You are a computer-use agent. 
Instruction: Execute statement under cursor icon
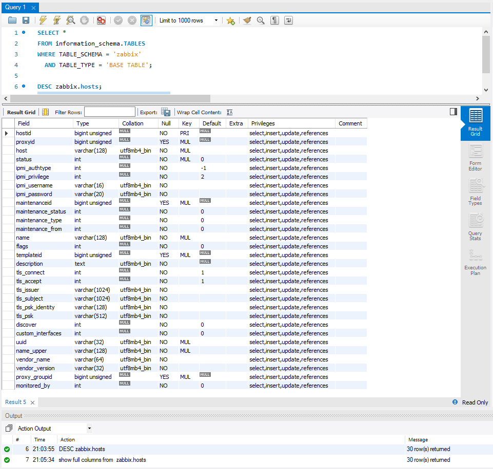pyautogui.click(x=57, y=20)
